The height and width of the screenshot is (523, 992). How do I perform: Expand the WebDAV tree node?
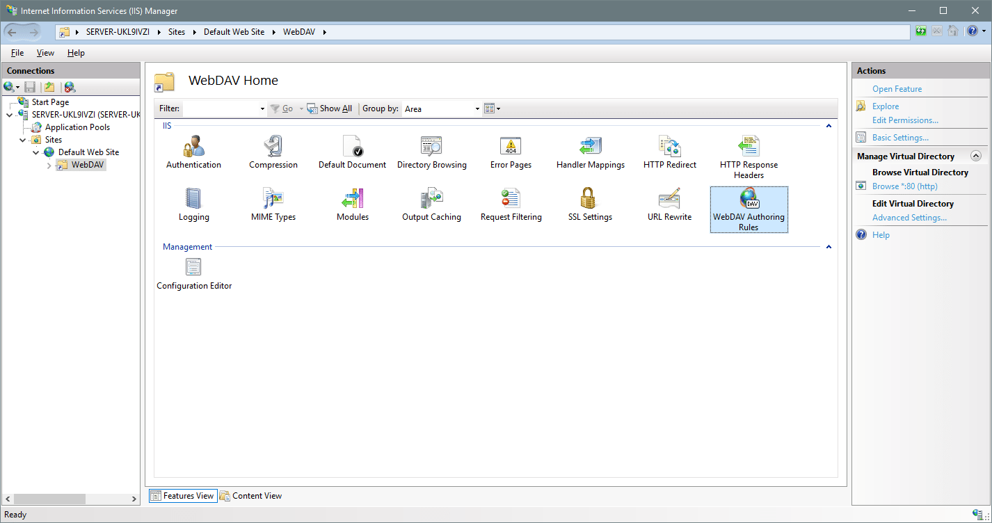pyautogui.click(x=49, y=166)
